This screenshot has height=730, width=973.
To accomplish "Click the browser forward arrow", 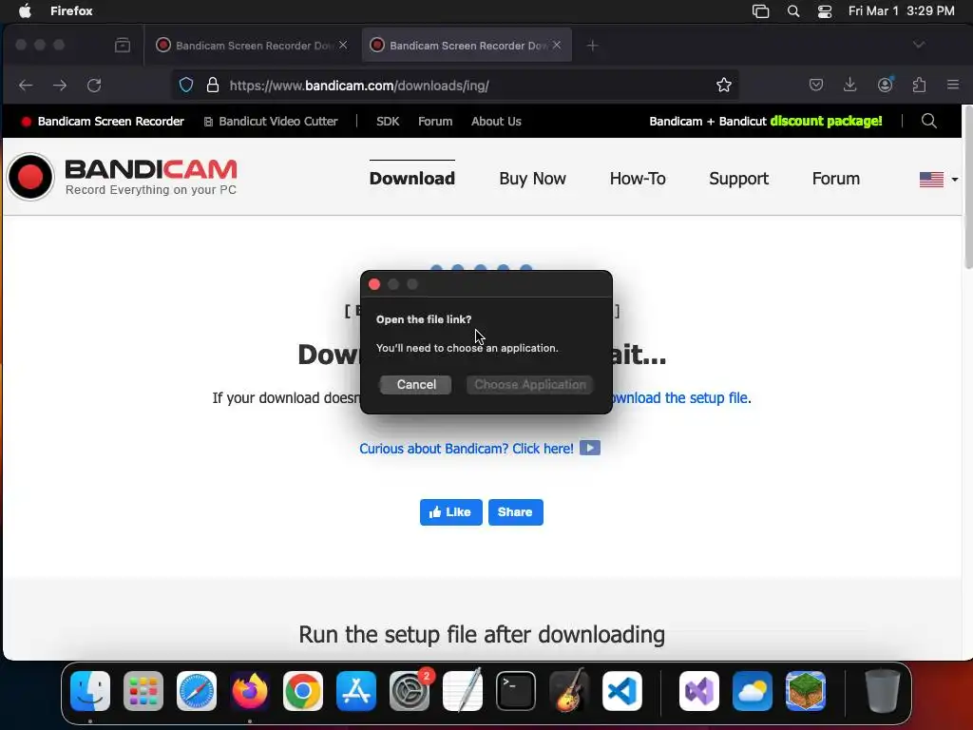I will tap(60, 85).
